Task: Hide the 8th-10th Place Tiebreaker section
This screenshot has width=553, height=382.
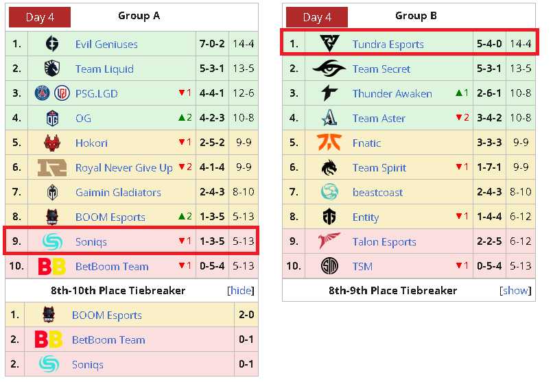Action: click(241, 291)
